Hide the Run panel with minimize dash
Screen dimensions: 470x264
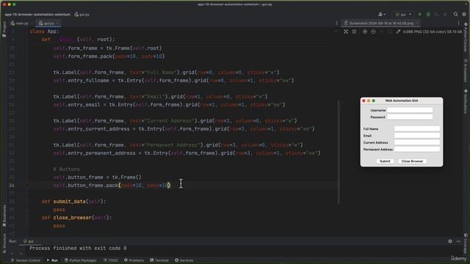458,241
